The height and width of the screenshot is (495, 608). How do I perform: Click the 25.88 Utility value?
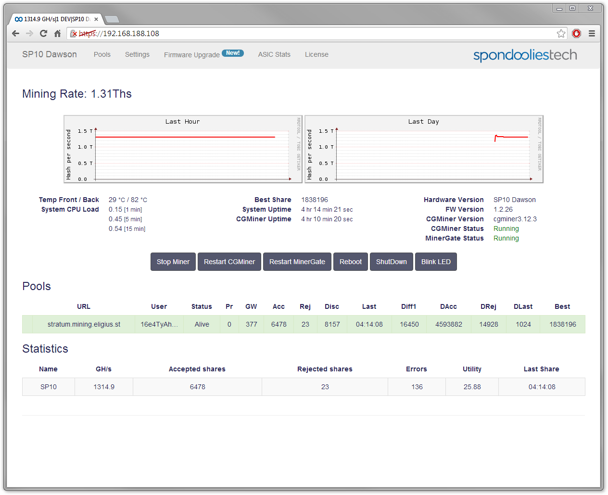pyautogui.click(x=472, y=387)
